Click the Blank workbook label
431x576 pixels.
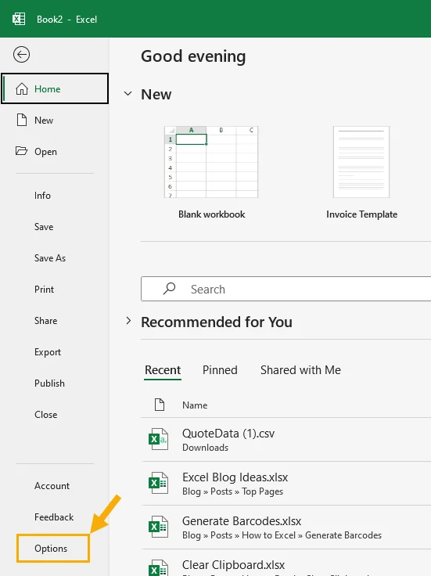(211, 214)
